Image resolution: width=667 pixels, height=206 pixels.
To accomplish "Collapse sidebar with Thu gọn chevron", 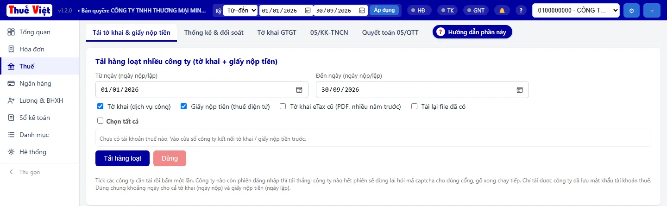I will [x=11, y=172].
